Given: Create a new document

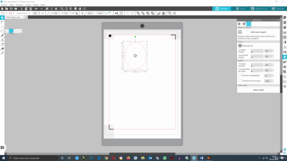Looking at the screenshot, I should pyautogui.click(x=2, y=8).
